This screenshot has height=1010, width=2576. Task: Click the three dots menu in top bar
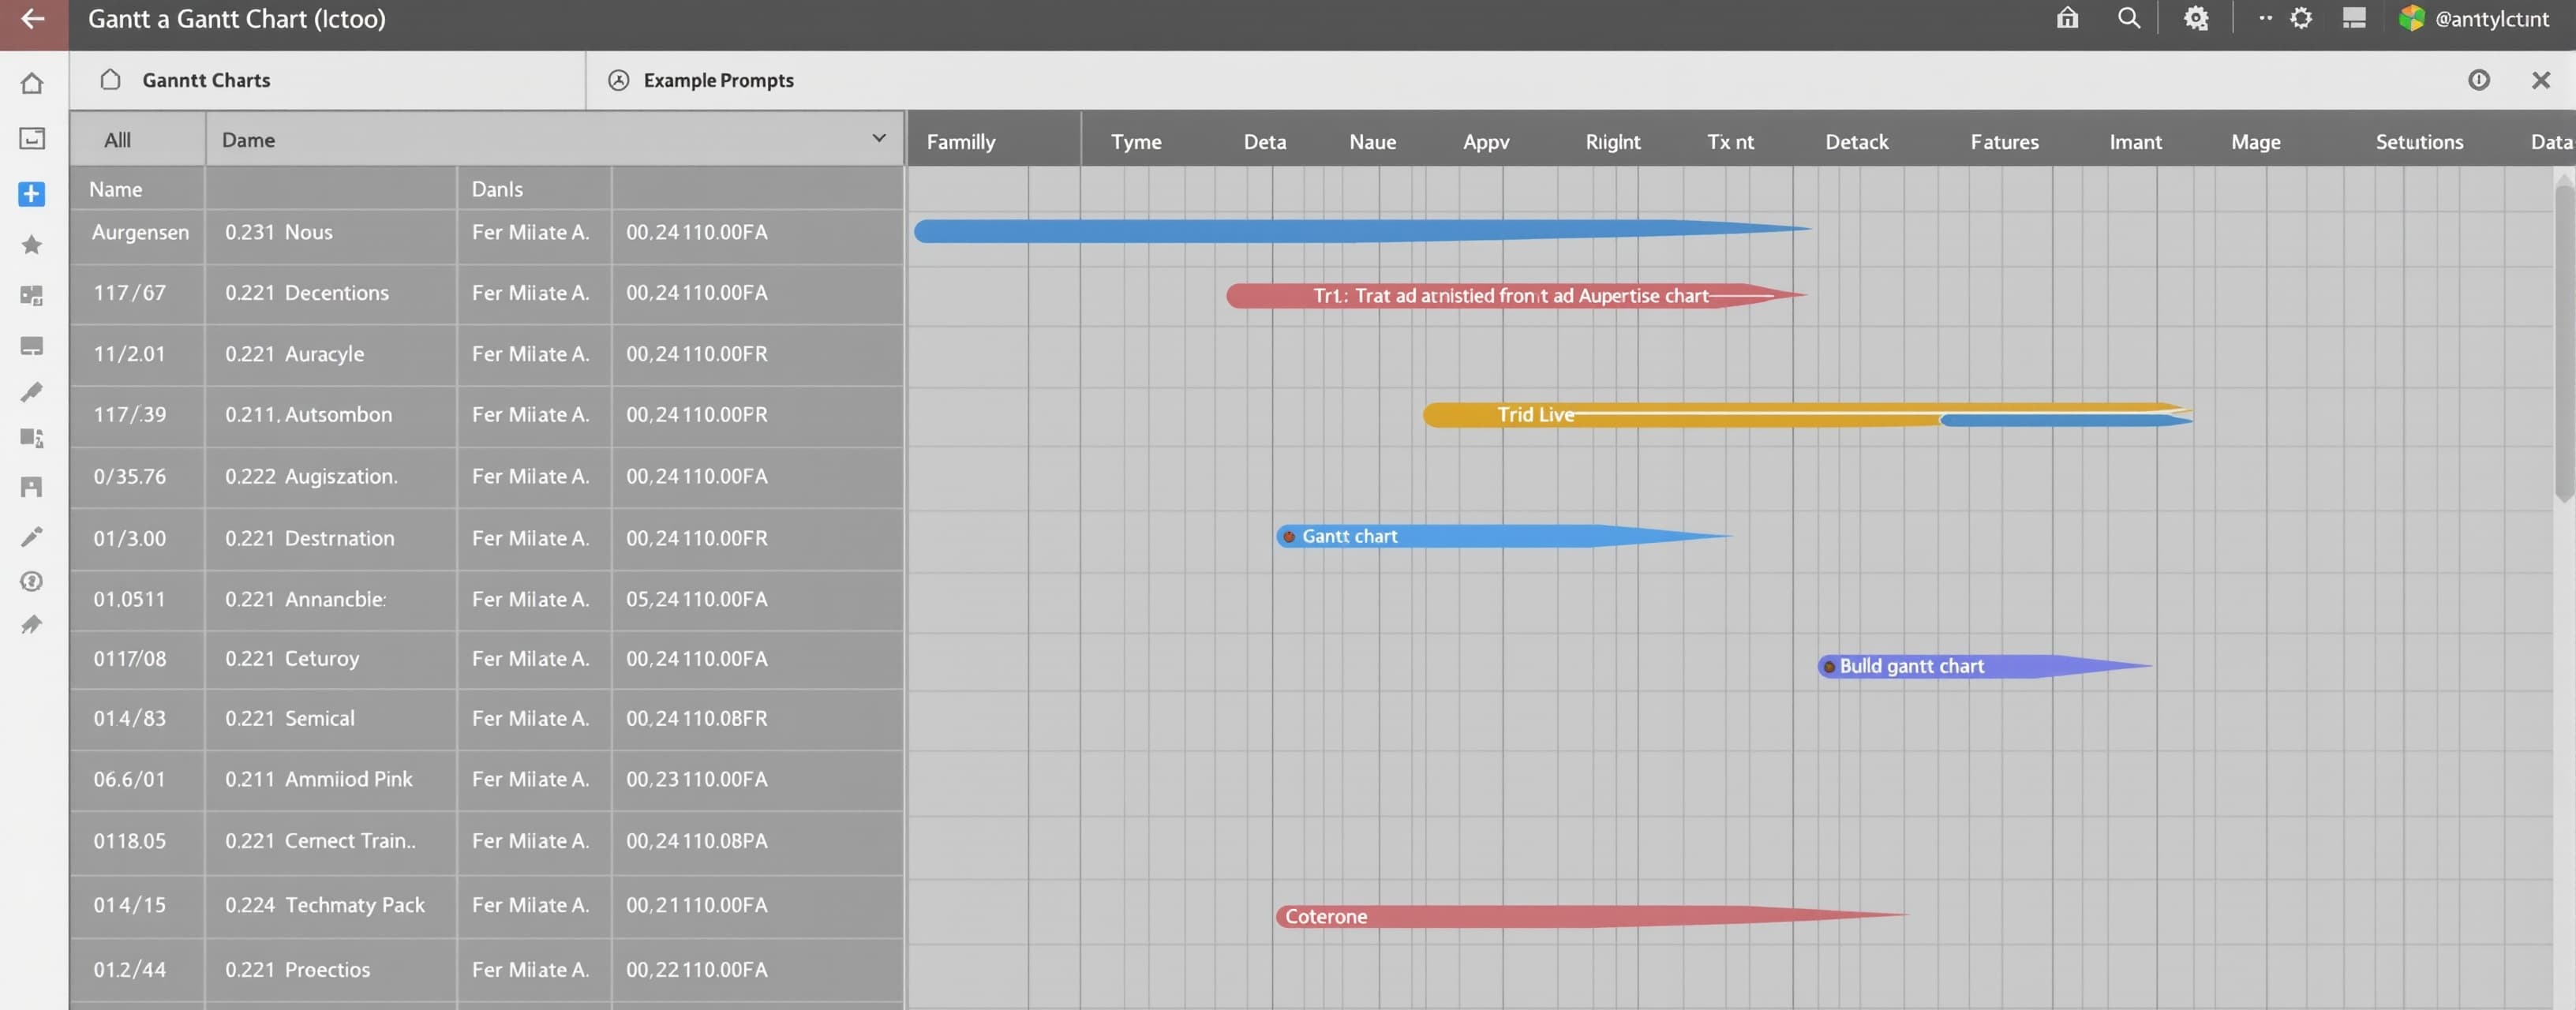(2265, 18)
